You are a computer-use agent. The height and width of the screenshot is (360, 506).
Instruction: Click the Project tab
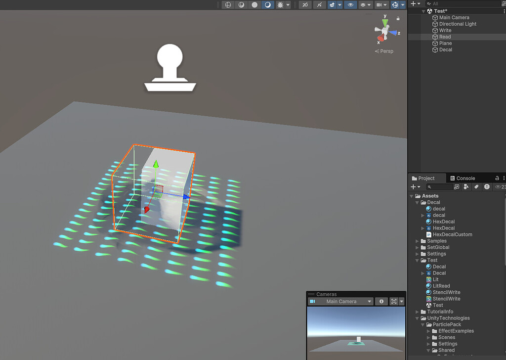coord(426,178)
